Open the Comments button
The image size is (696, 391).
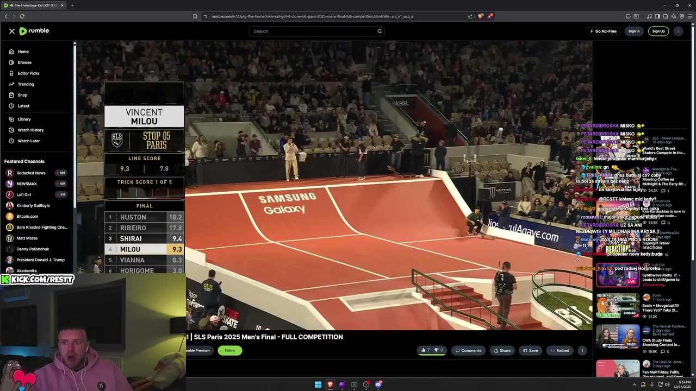click(468, 350)
